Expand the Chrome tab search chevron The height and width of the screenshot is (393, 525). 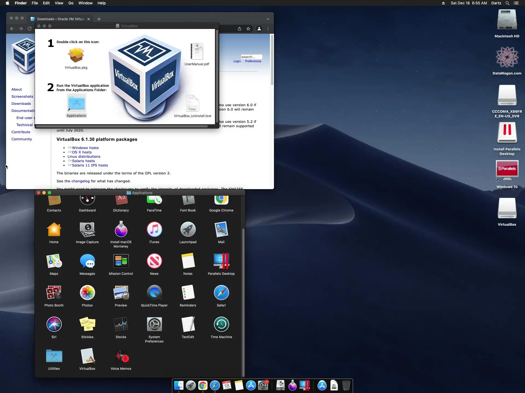pyautogui.click(x=268, y=19)
